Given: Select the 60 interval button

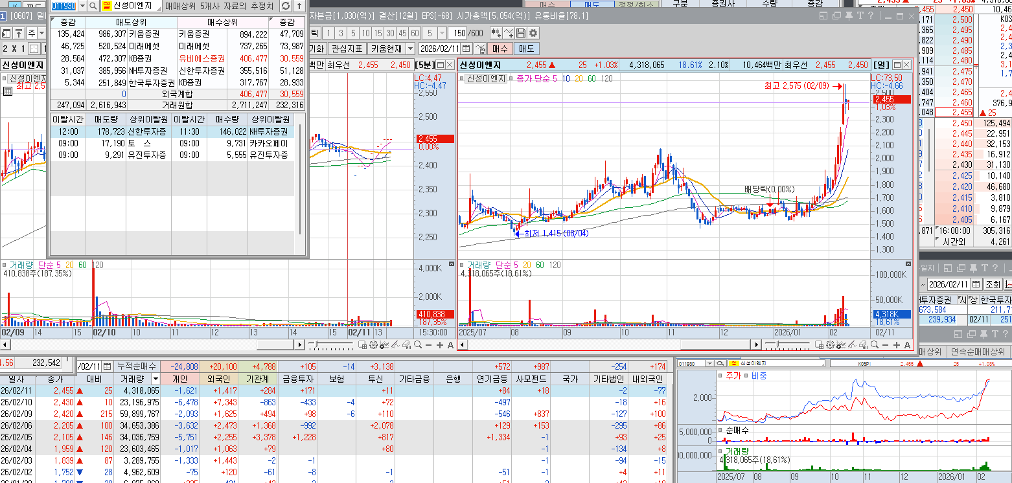Looking at the screenshot, I should (415, 33).
